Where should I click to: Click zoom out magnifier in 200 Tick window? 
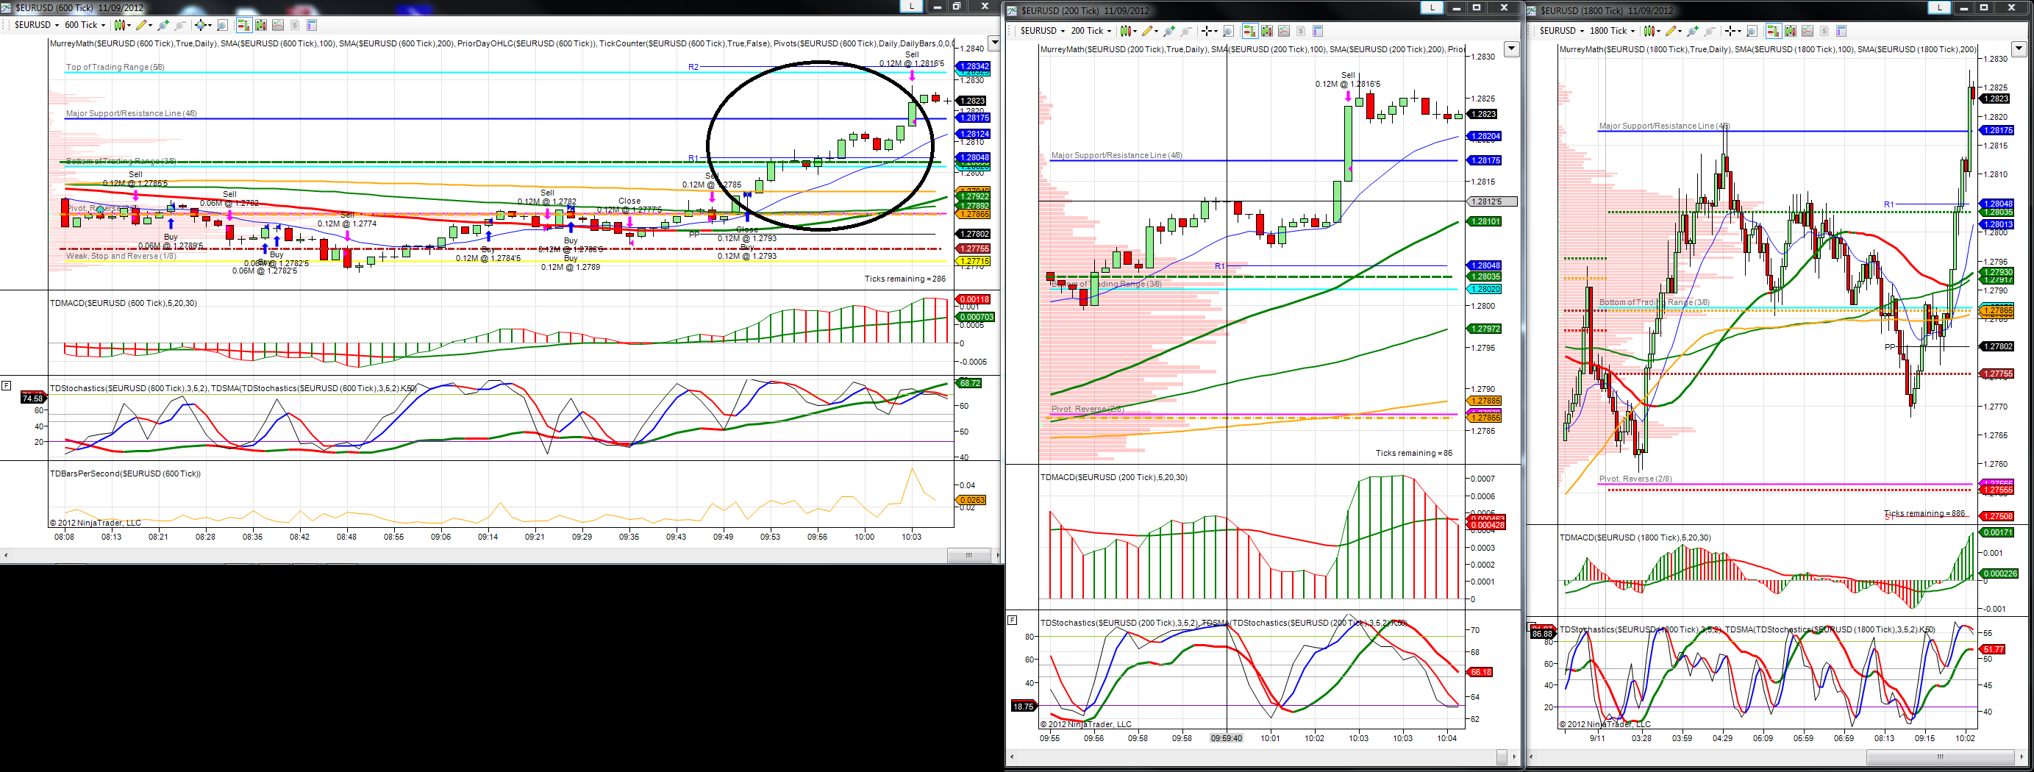[x=1187, y=31]
